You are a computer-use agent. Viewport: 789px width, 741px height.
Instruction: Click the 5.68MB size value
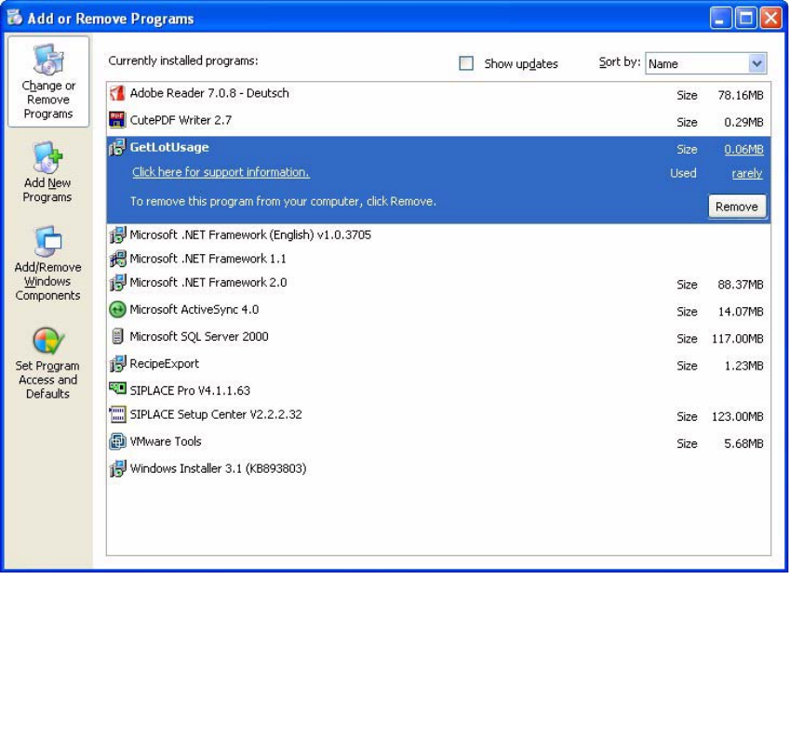(743, 444)
